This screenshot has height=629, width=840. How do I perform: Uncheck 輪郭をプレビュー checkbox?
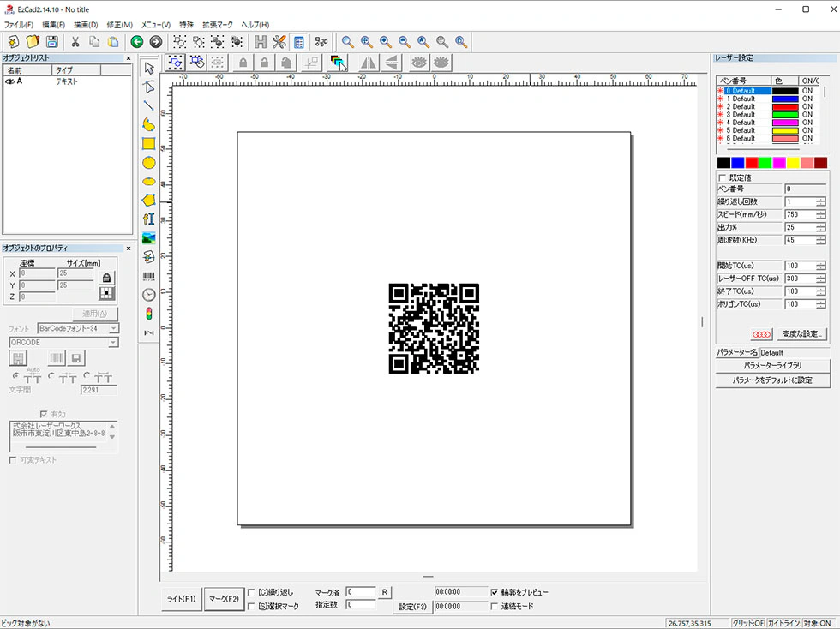pyautogui.click(x=495, y=592)
